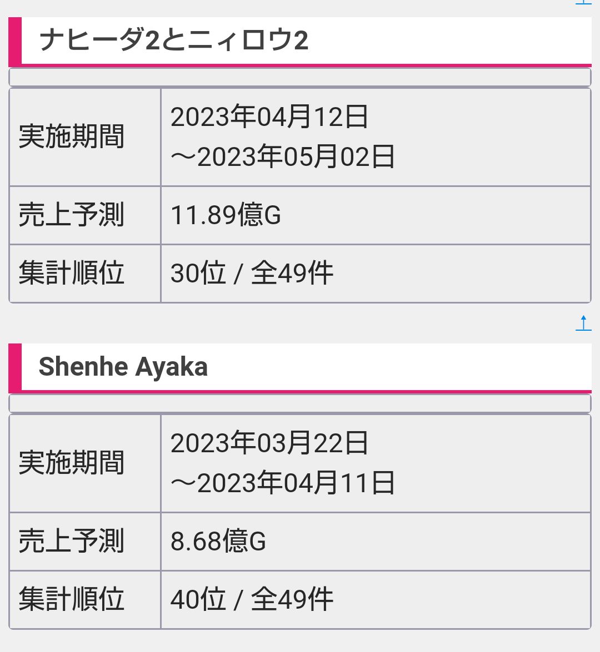Tap the pink accent bar beside Shenhe Ayaka
The width and height of the screenshot is (600, 652).
pyautogui.click(x=15, y=367)
